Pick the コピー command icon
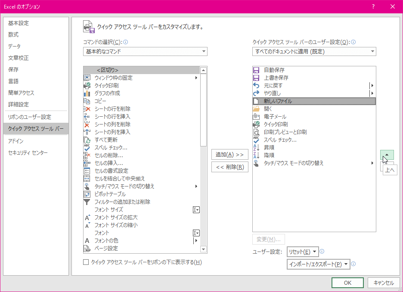Image resolution: width=403 pixels, height=292 pixels. 87,101
